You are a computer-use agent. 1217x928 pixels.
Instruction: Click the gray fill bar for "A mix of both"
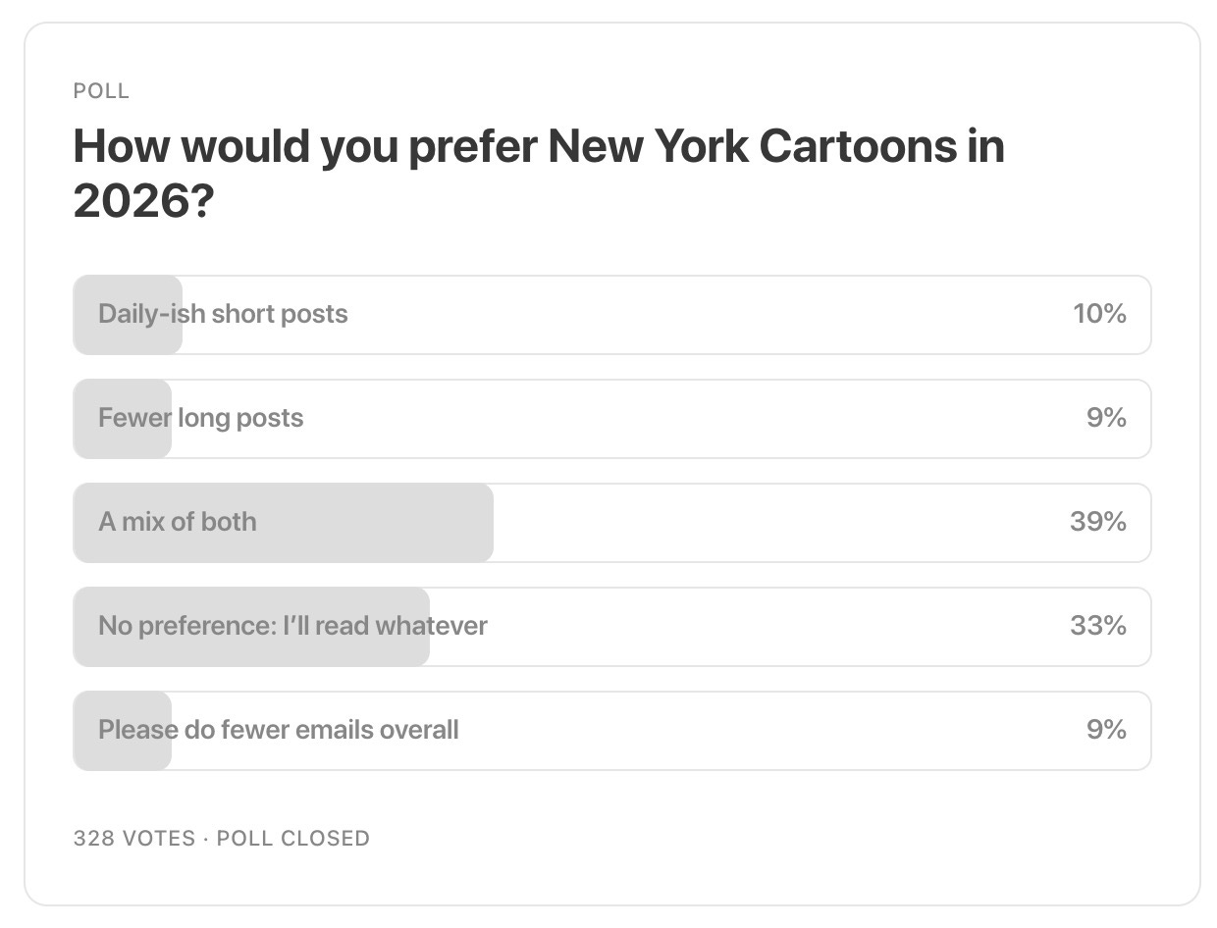point(373,523)
